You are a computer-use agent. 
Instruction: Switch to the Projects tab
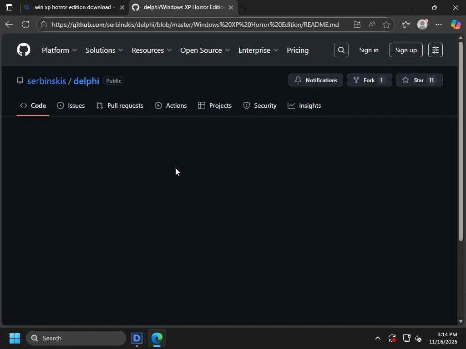[215, 105]
